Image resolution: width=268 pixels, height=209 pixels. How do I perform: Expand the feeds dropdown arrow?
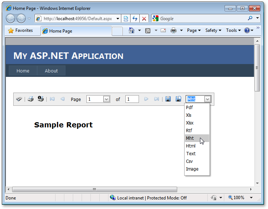pyautogui.click(x=156, y=30)
